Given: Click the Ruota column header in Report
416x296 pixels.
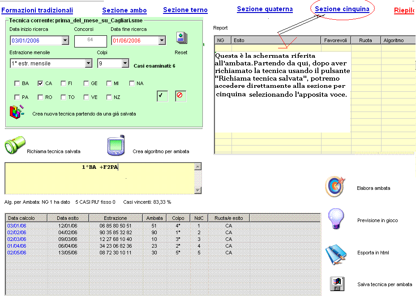Looking at the screenshot, I should point(365,40).
